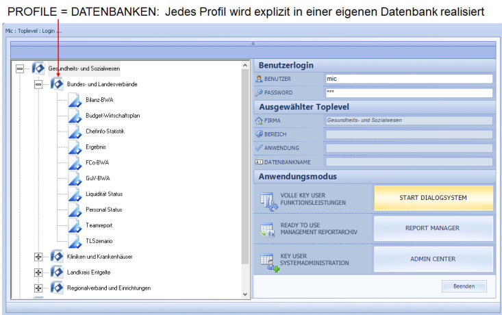Expand the Kliniken und Krankenhäuser node
This screenshot has height=315, width=502.
(38, 257)
